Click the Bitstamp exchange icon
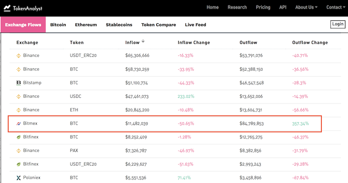The height and width of the screenshot is (183, 348). [x=19, y=83]
